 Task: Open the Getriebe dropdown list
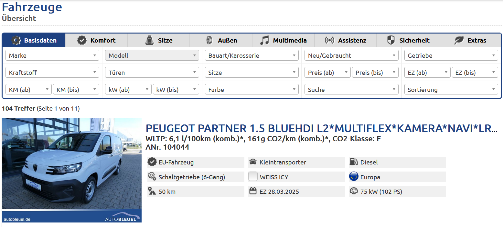tap(451, 55)
